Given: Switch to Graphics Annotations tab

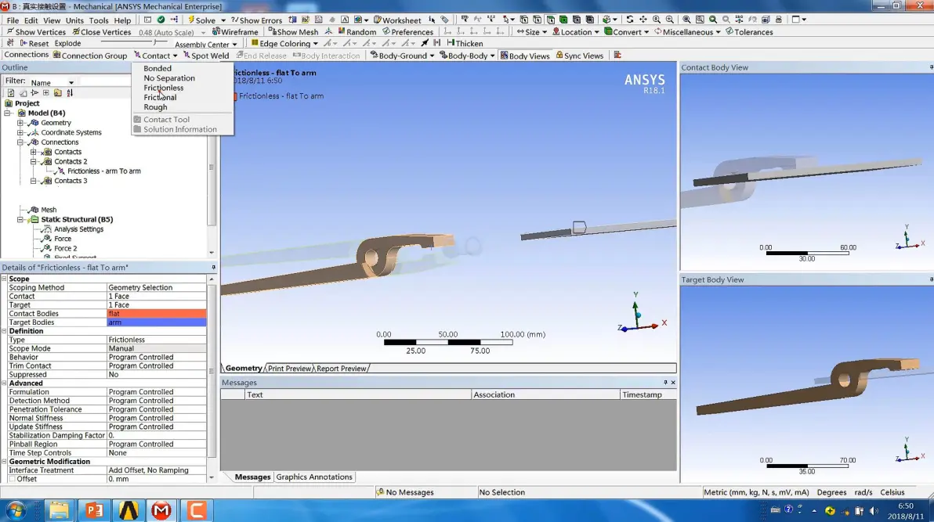Looking at the screenshot, I should [314, 477].
